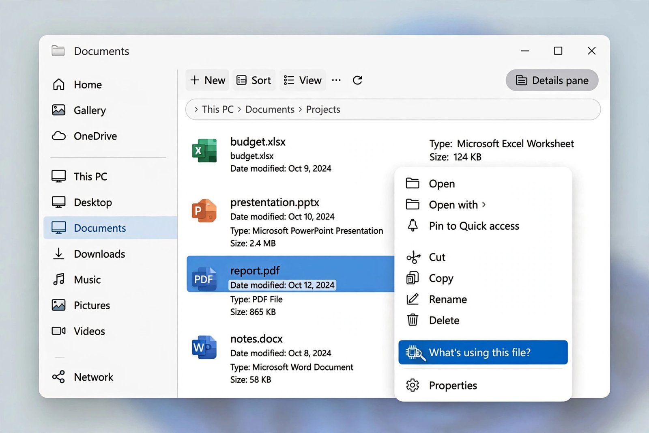The width and height of the screenshot is (649, 433).
Task: Click the Videos camera icon in sidebar
Action: [x=59, y=331]
